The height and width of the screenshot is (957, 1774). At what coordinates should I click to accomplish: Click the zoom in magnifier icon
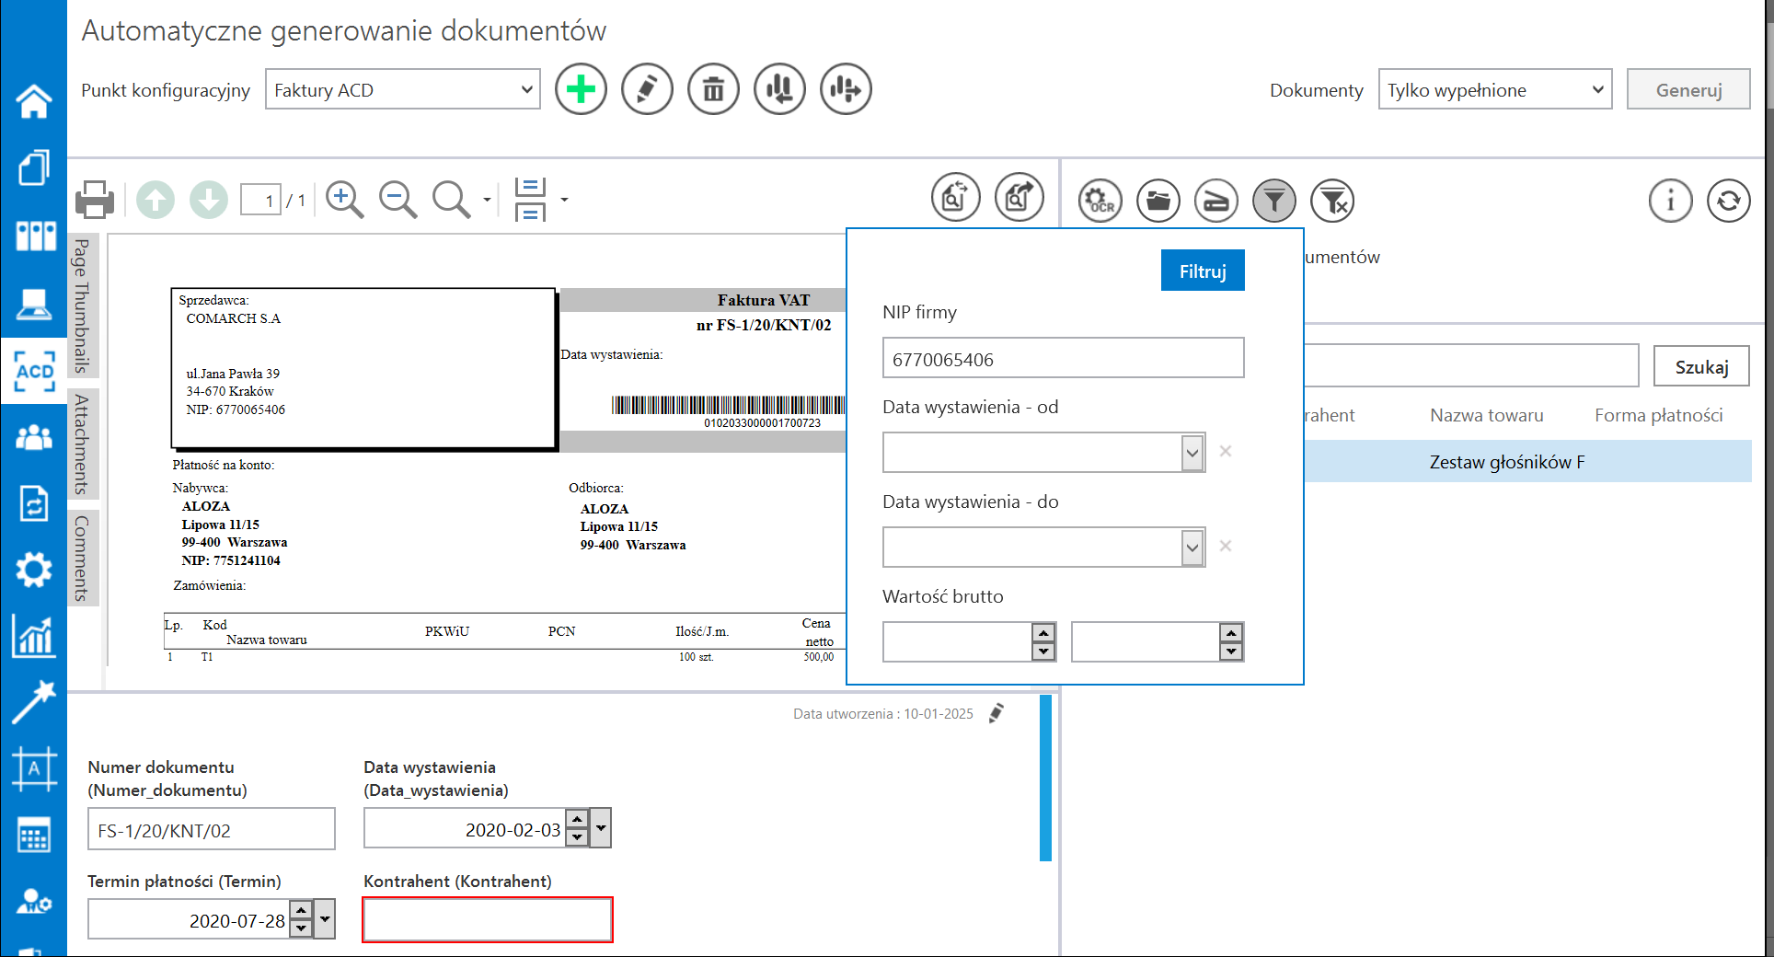344,199
